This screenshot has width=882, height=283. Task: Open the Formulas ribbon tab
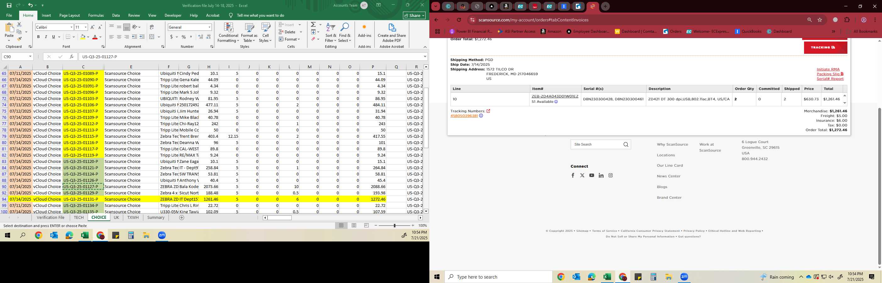tap(96, 15)
